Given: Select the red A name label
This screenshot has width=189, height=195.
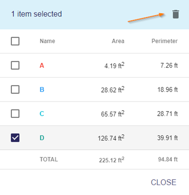Looking at the screenshot, I should pyautogui.click(x=42, y=65).
